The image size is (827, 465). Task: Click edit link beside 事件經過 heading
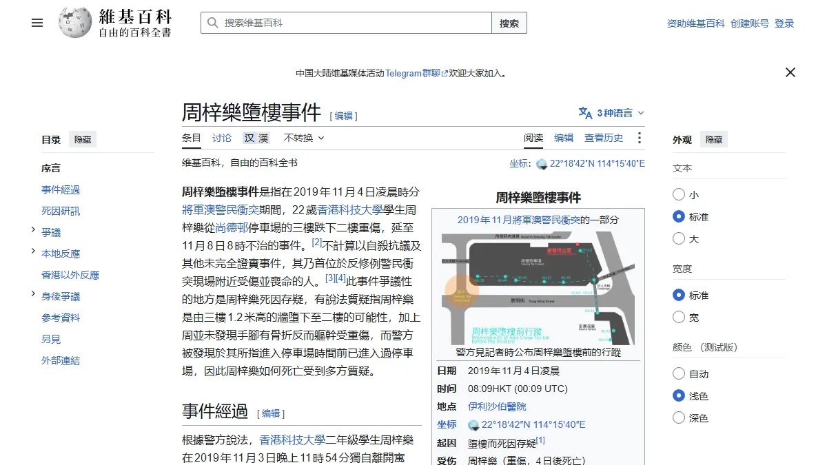click(x=271, y=413)
